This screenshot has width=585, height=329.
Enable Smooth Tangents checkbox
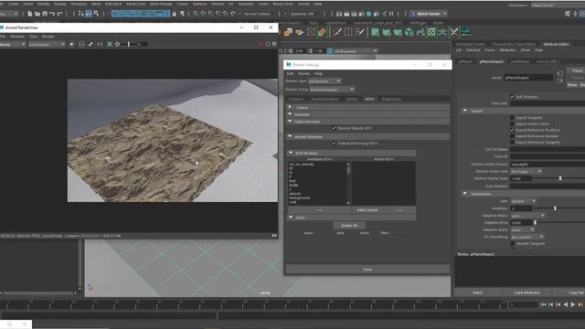512,244
